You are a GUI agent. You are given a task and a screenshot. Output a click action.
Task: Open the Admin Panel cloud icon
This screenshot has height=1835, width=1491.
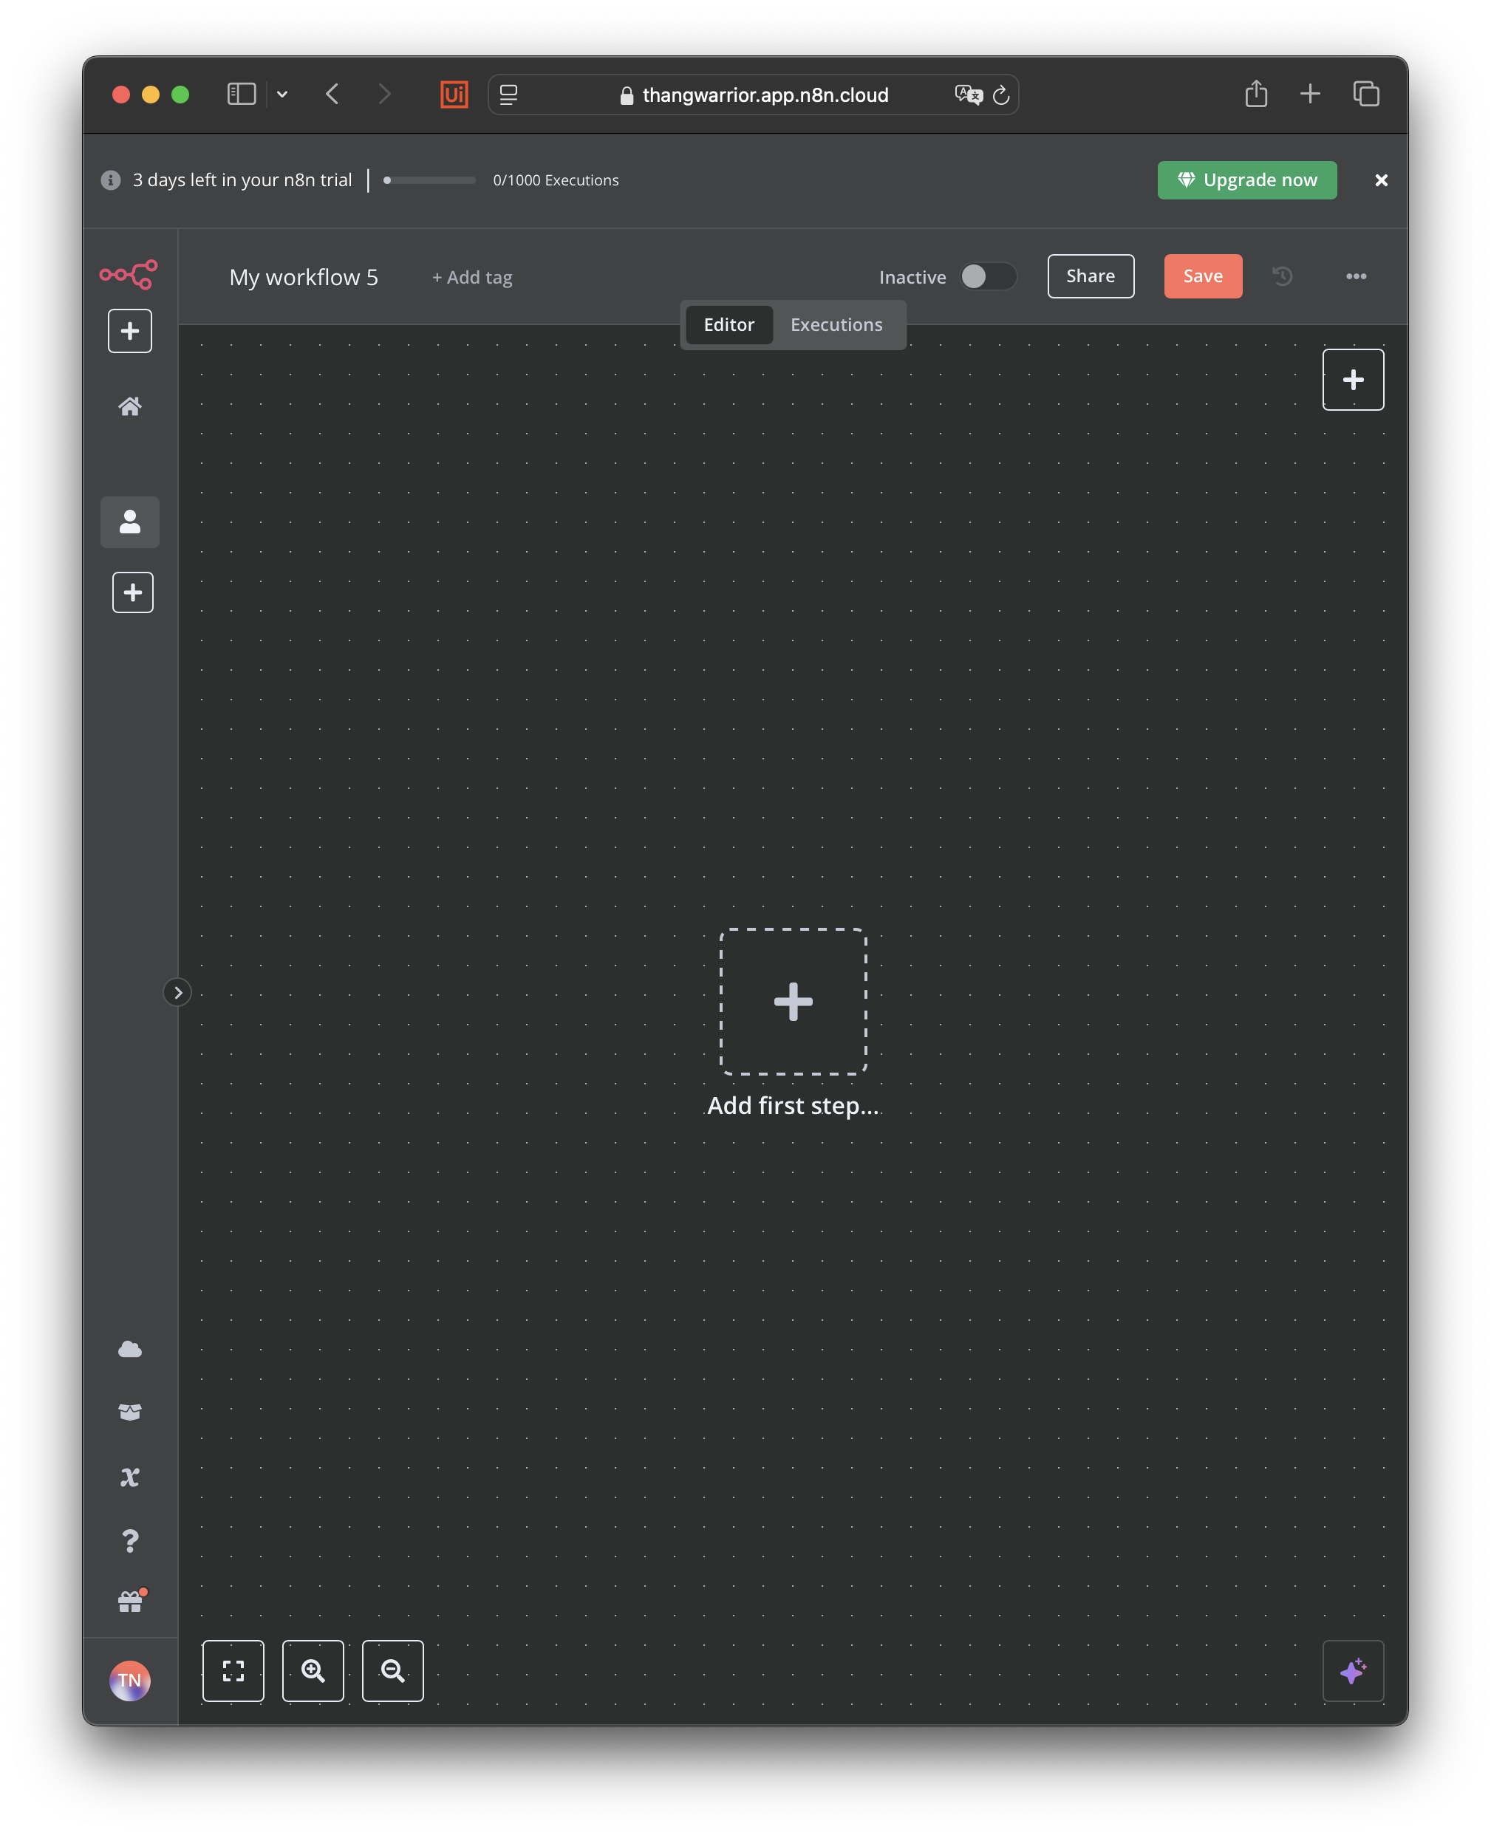click(x=130, y=1349)
